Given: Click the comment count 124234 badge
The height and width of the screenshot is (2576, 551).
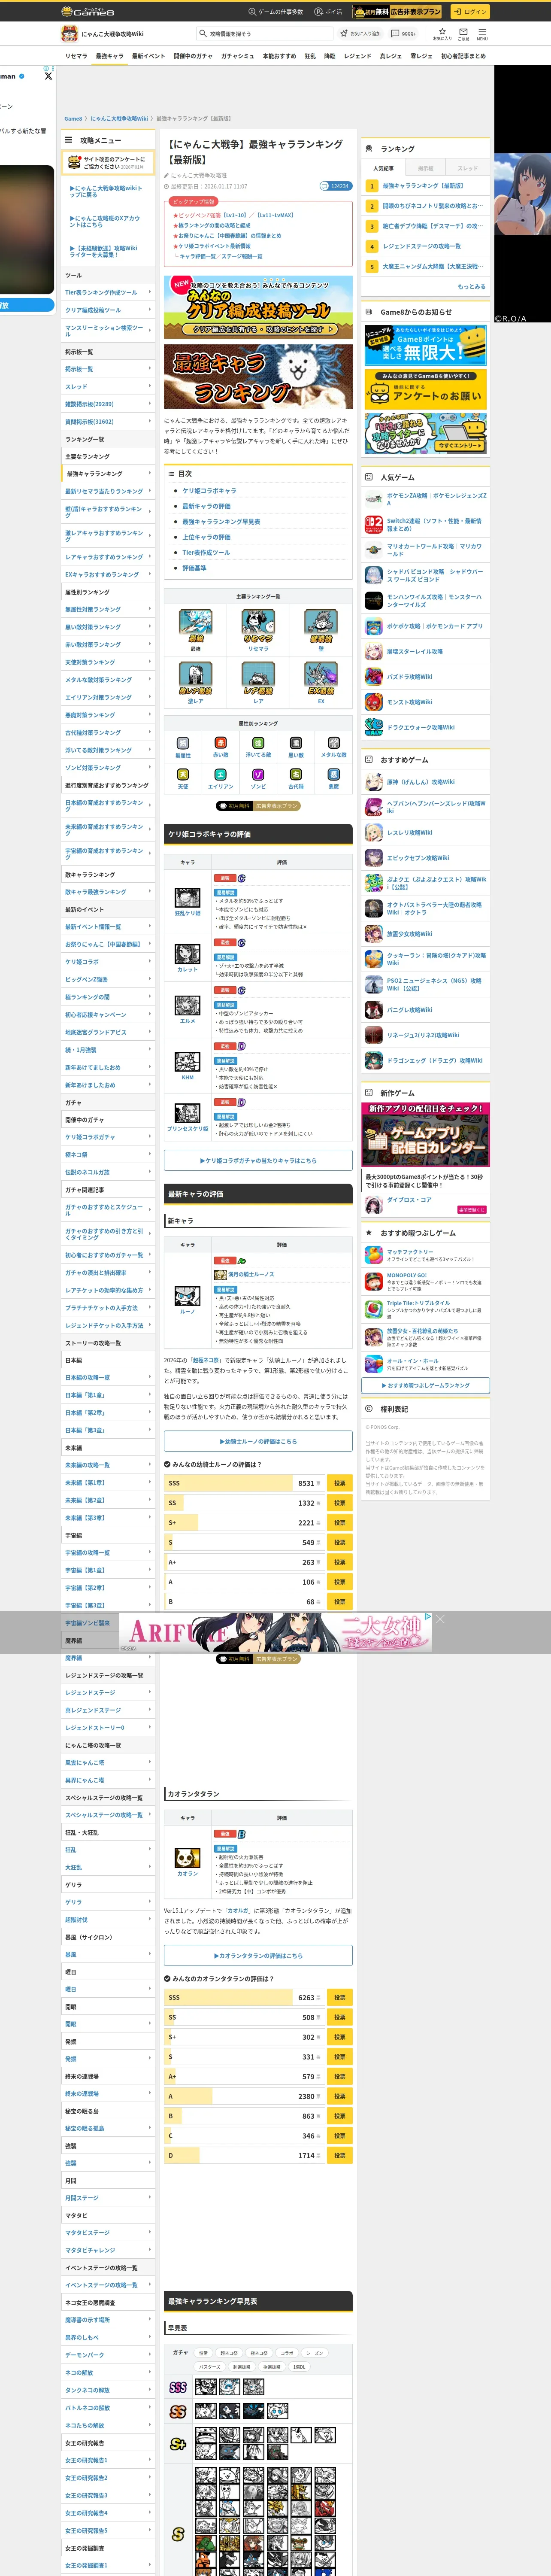Looking at the screenshot, I should coord(335,186).
